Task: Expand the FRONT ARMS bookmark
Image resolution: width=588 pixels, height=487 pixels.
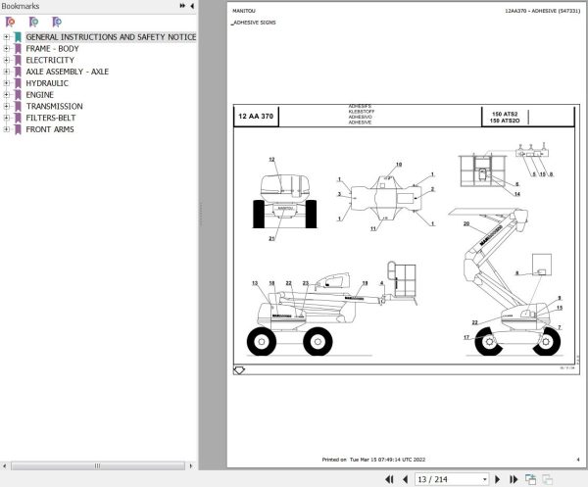Action: point(6,129)
